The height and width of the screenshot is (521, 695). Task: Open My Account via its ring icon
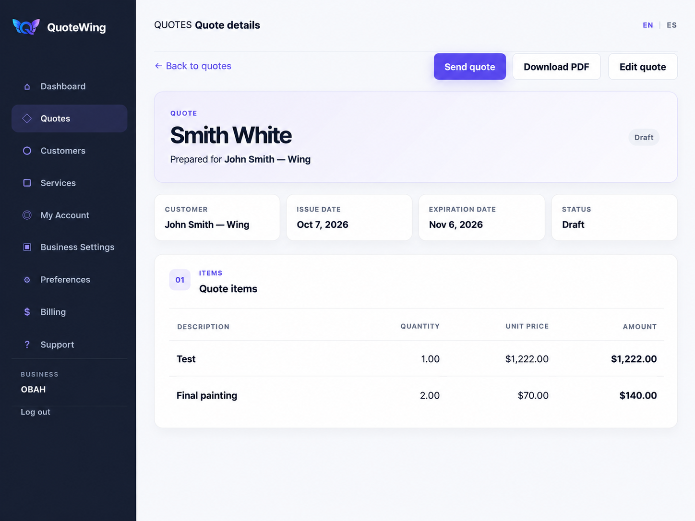[x=27, y=215]
